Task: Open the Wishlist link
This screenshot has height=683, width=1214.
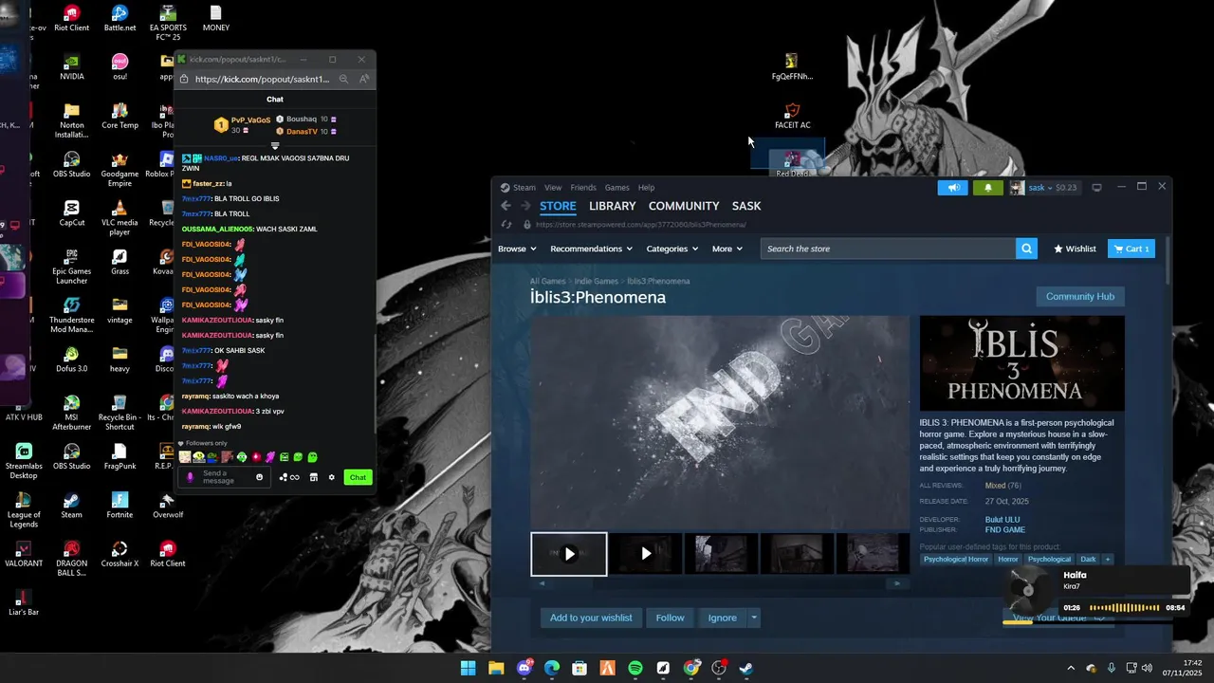Action: [1075, 249]
